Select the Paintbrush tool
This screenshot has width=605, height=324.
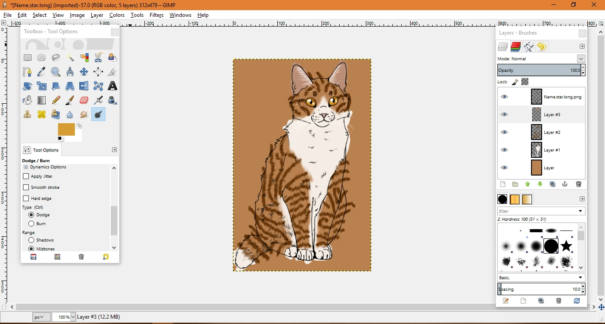[70, 100]
